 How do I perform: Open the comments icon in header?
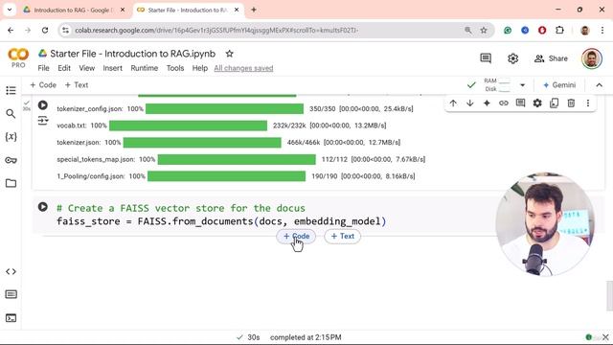[486, 58]
